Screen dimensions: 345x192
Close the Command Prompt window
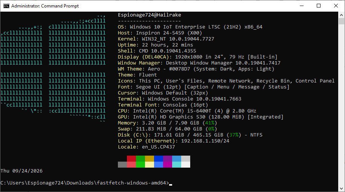click(x=336, y=6)
